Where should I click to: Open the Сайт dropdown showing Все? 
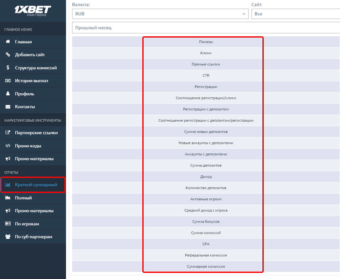(x=296, y=14)
